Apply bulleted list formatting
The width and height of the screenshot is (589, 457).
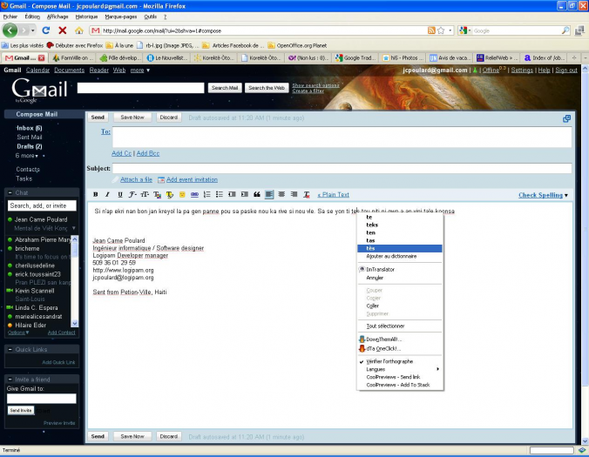[220, 194]
